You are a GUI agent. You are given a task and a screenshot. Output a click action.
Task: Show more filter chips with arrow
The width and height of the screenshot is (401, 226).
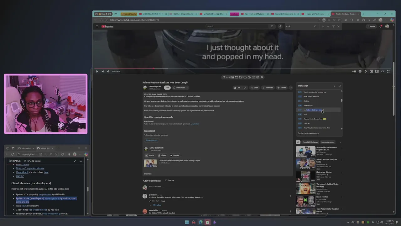click(340, 142)
